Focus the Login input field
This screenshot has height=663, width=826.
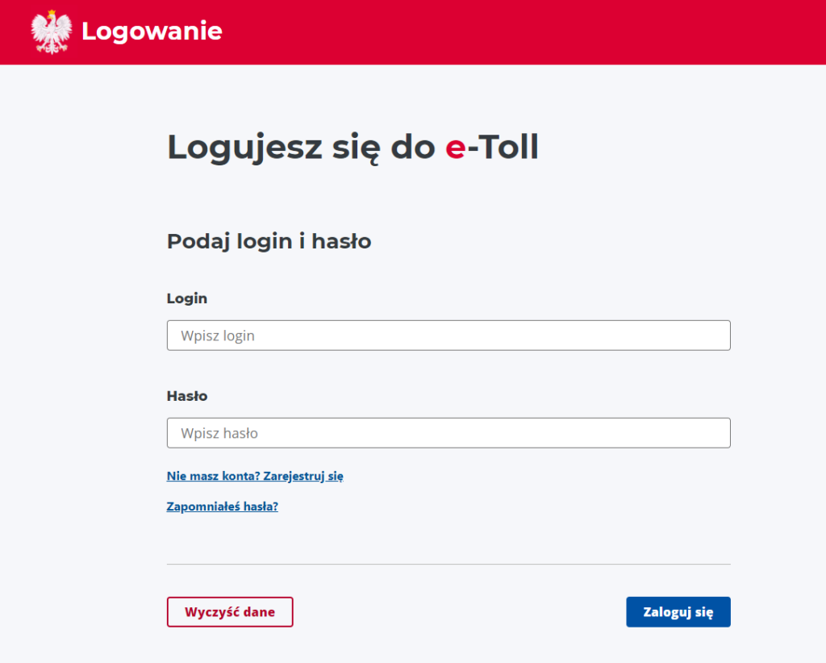tap(448, 336)
